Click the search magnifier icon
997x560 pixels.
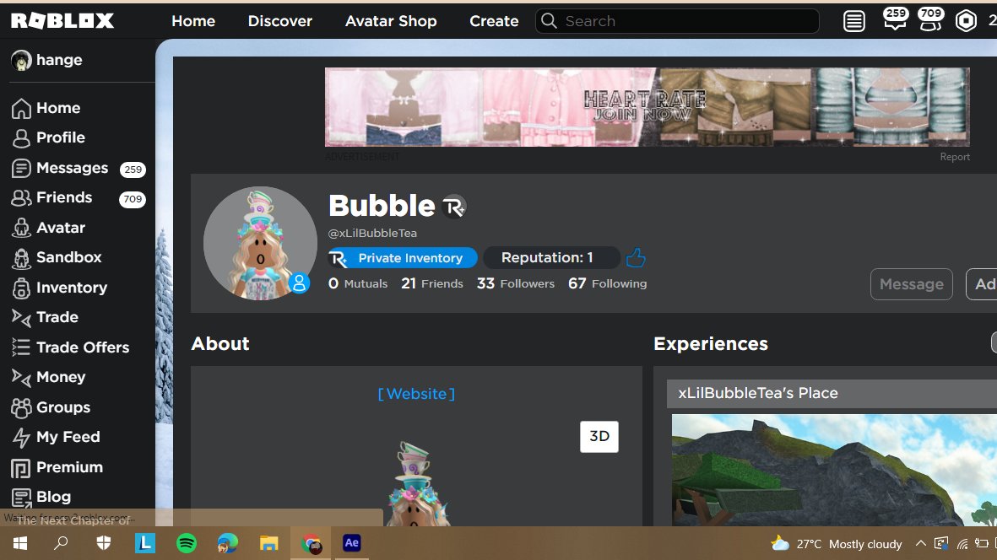tap(549, 21)
